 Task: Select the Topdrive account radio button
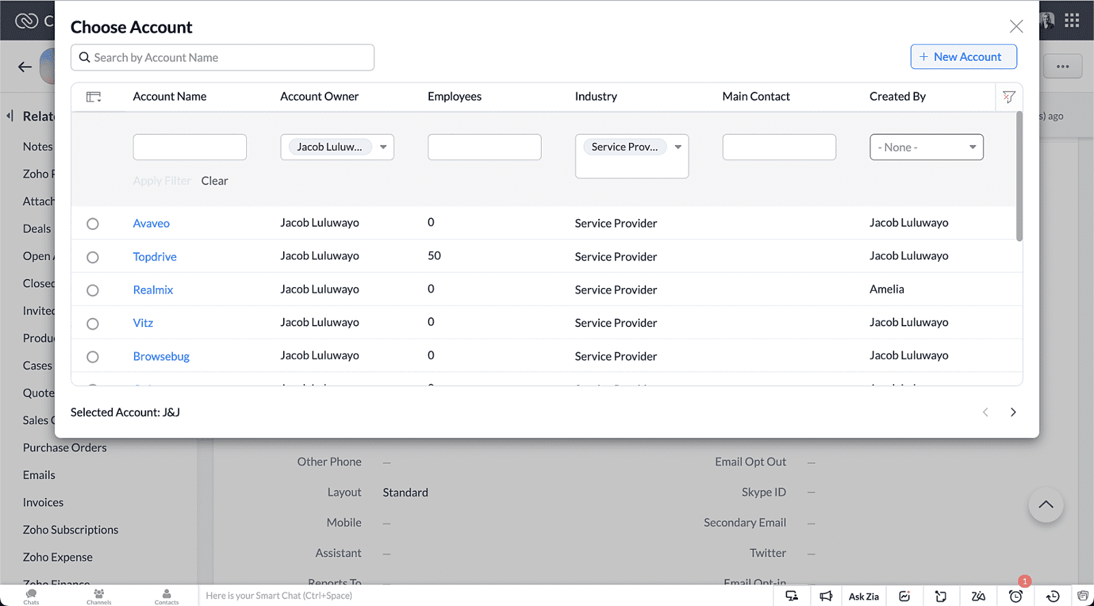point(93,257)
